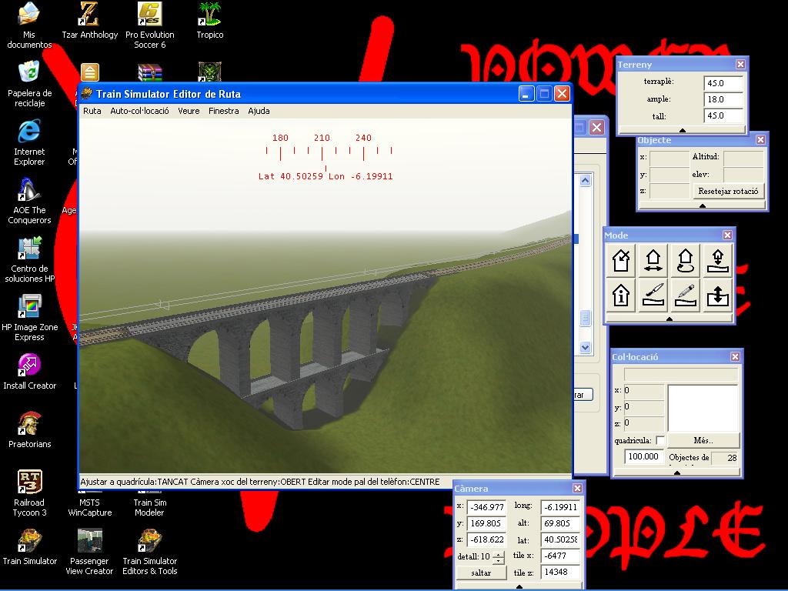Select the place object on terrain icon
This screenshot has height=591, width=788.
[716, 261]
